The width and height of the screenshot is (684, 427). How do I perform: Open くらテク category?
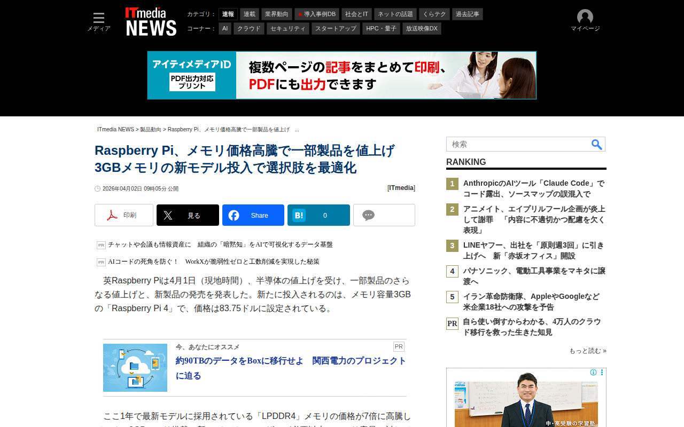(x=434, y=14)
